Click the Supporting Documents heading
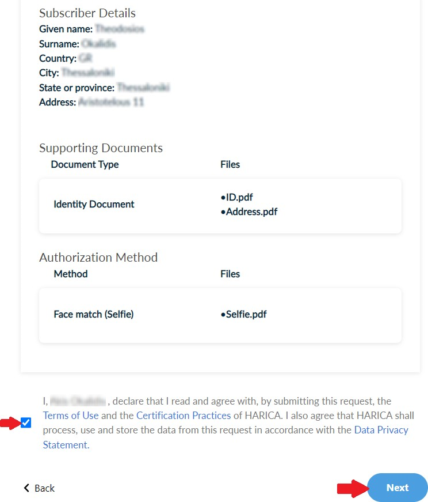Screen dimensions: 428x502 (101, 148)
